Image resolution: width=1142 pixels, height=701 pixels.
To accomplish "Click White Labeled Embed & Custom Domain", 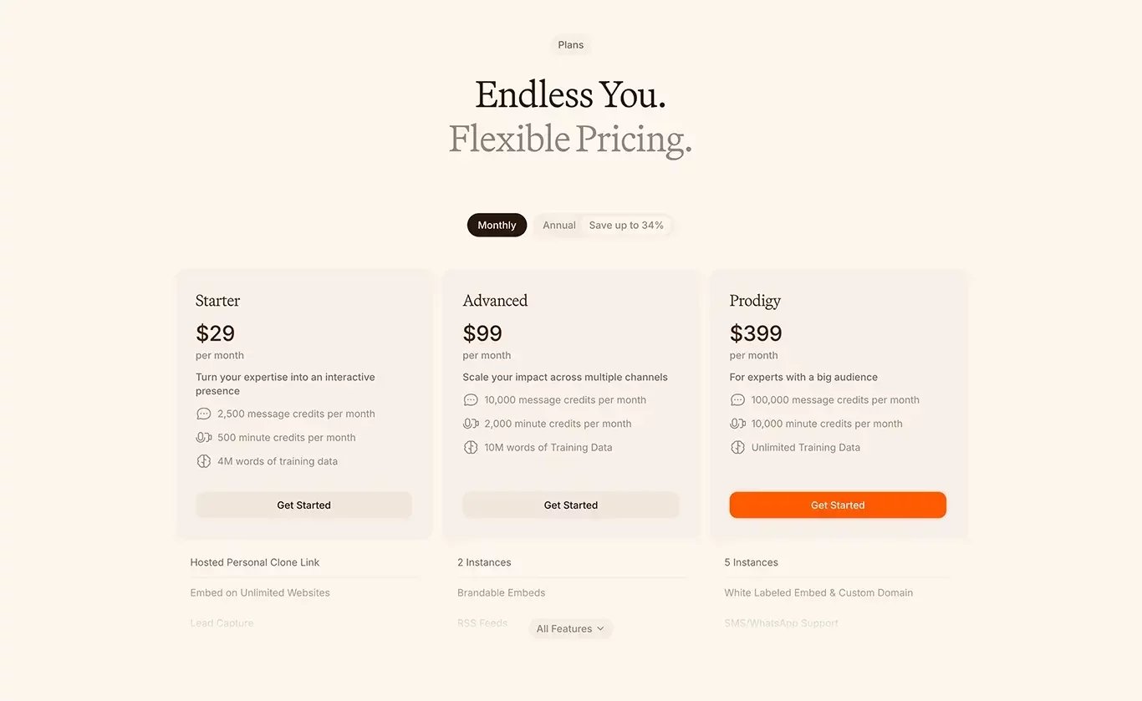I will pos(818,592).
